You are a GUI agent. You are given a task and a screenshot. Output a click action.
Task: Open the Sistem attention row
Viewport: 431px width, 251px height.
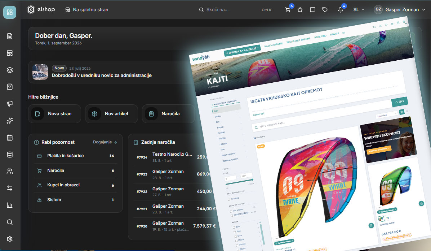pyautogui.click(x=75, y=200)
